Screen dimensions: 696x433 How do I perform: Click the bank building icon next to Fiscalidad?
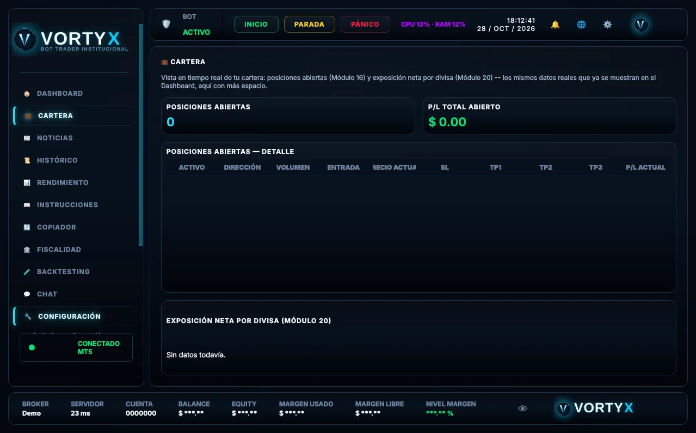tap(27, 250)
